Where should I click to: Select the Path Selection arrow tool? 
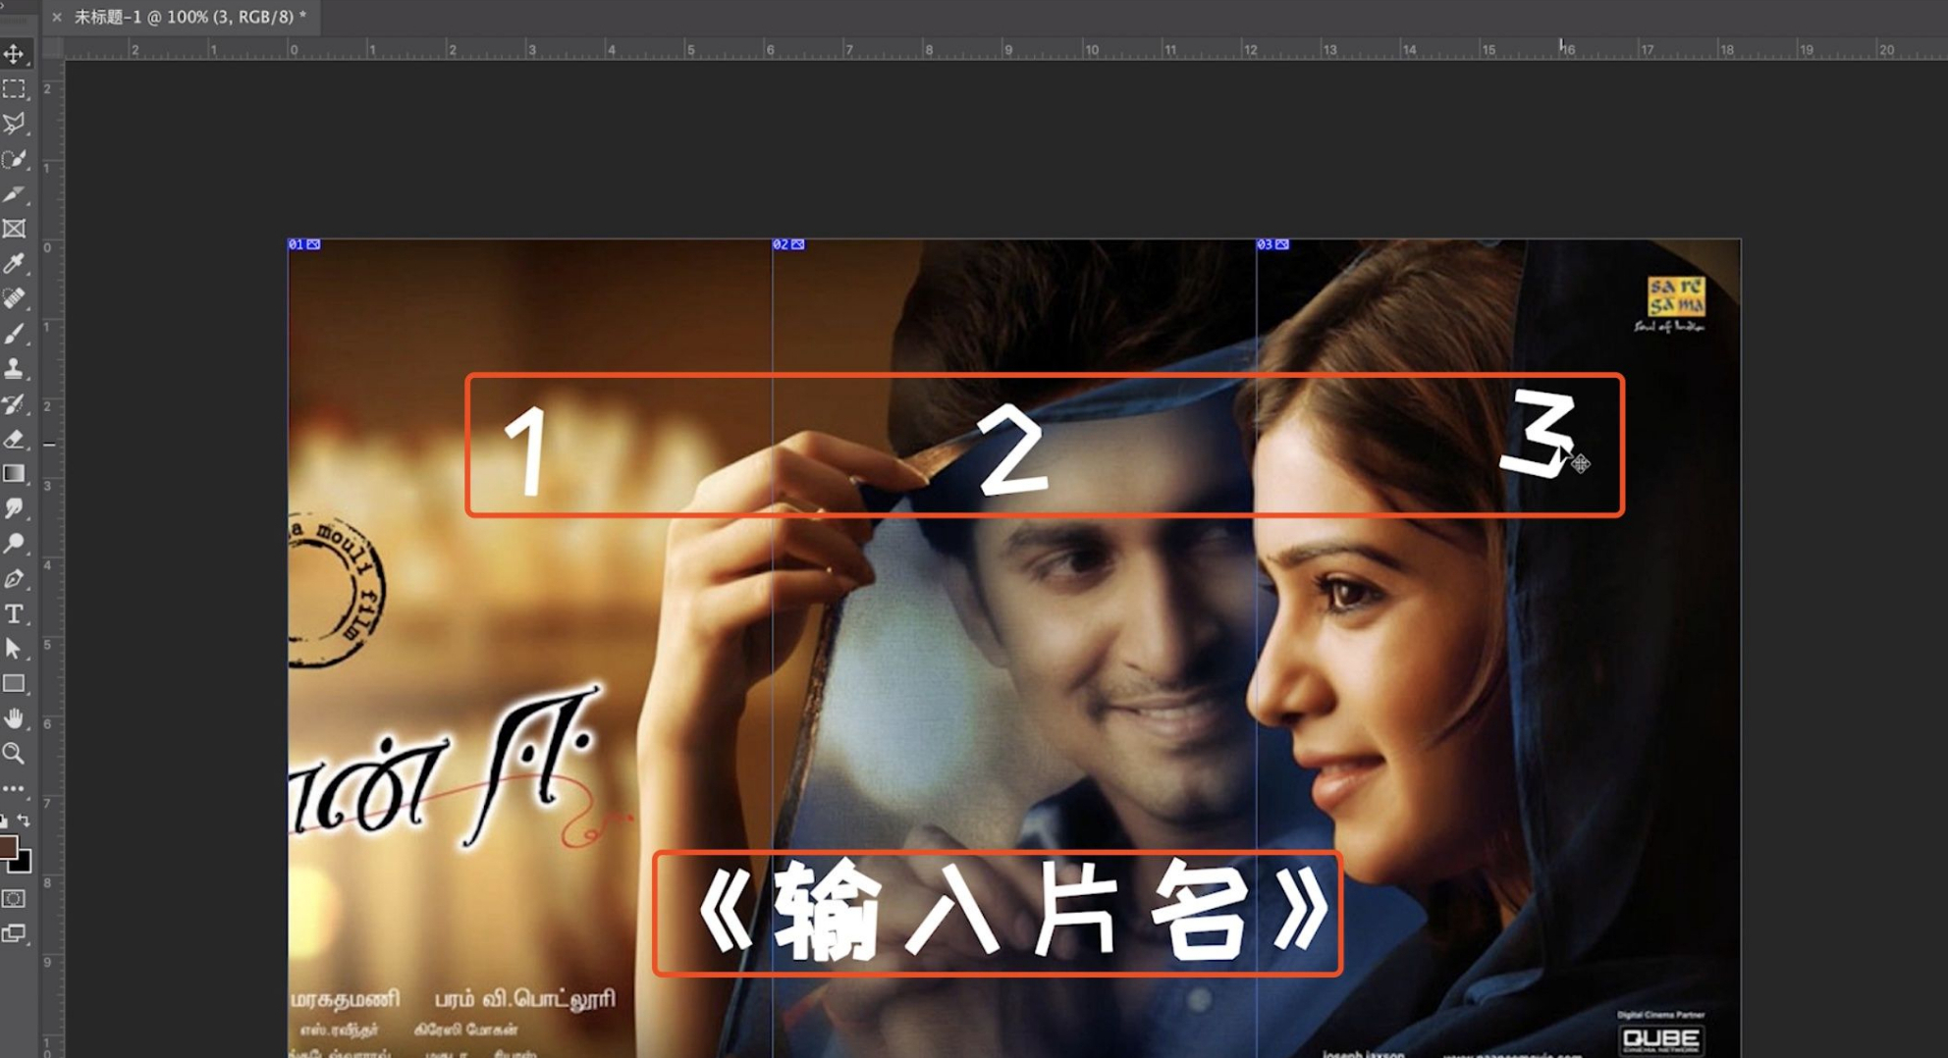coord(14,649)
